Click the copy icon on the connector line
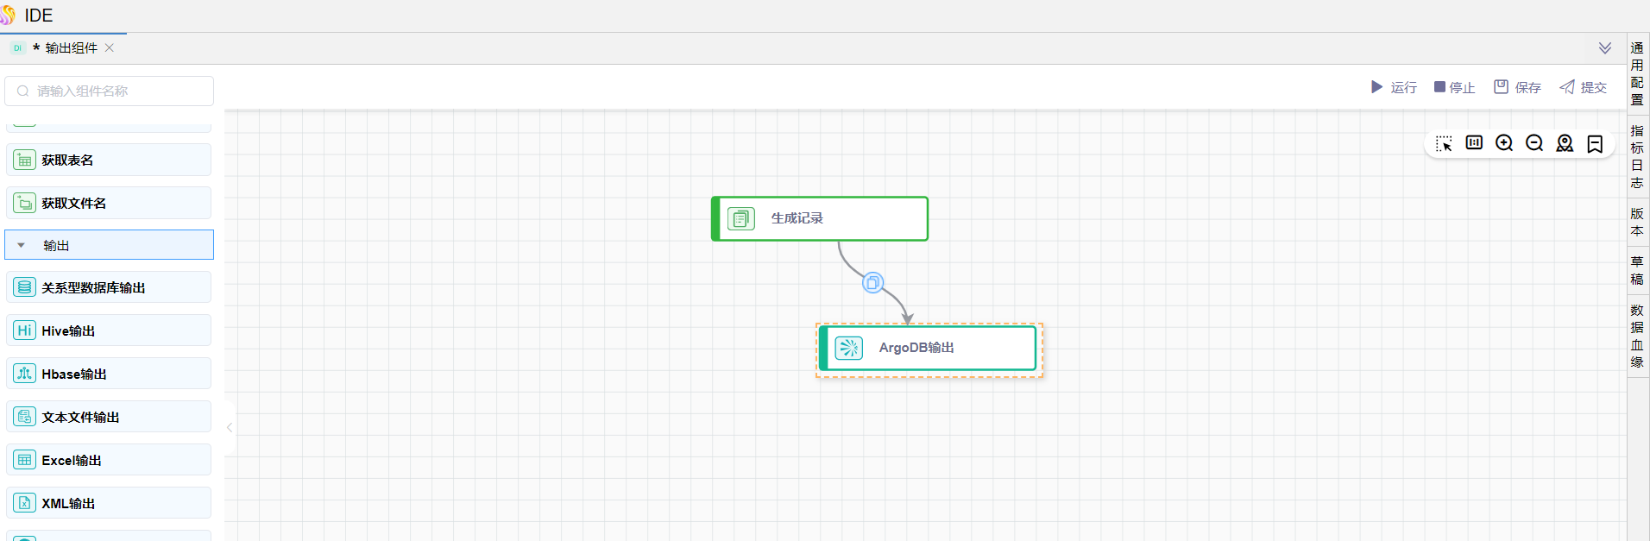 point(872,283)
